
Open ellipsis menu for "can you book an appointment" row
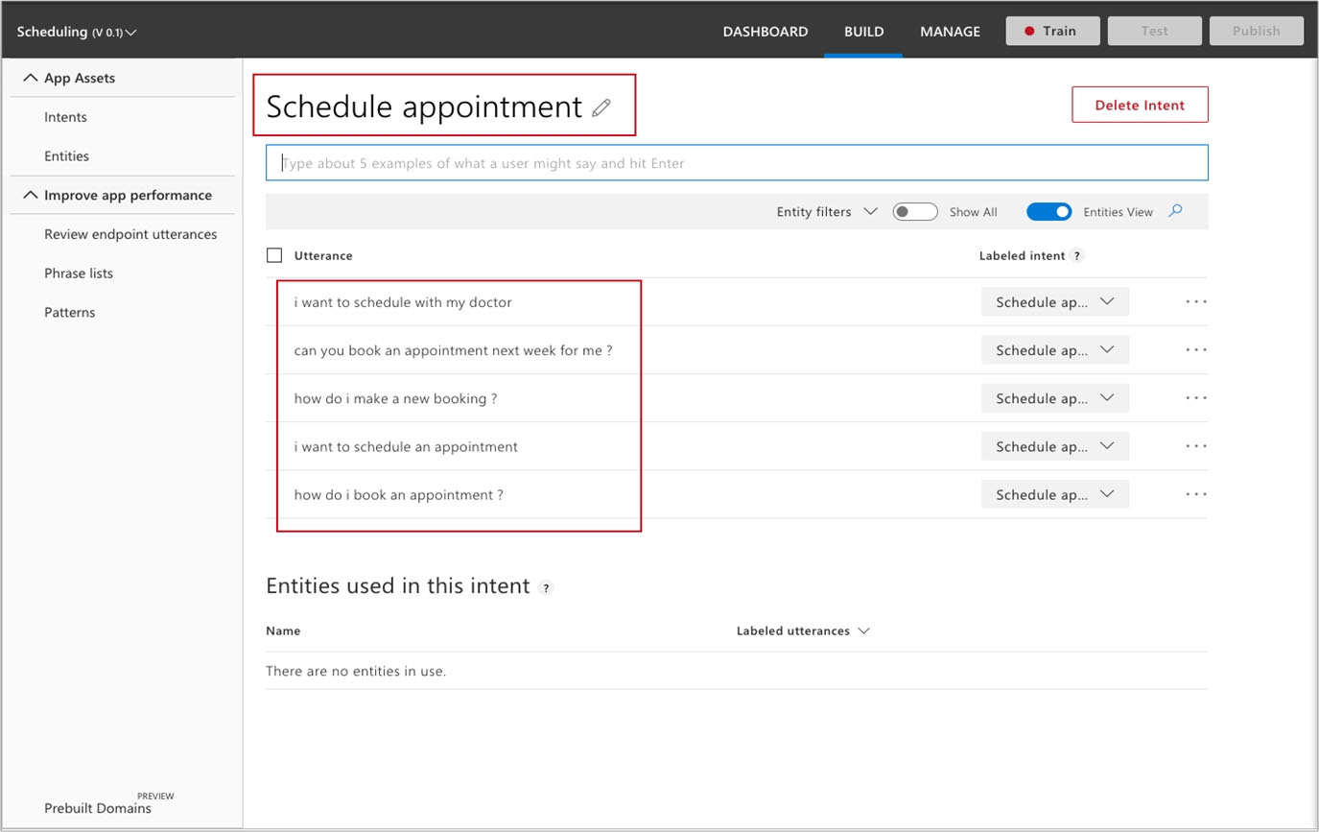click(1196, 349)
